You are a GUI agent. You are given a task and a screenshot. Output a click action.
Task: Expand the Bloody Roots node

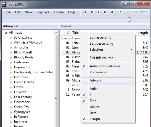pyautogui.click(x=11, y=58)
